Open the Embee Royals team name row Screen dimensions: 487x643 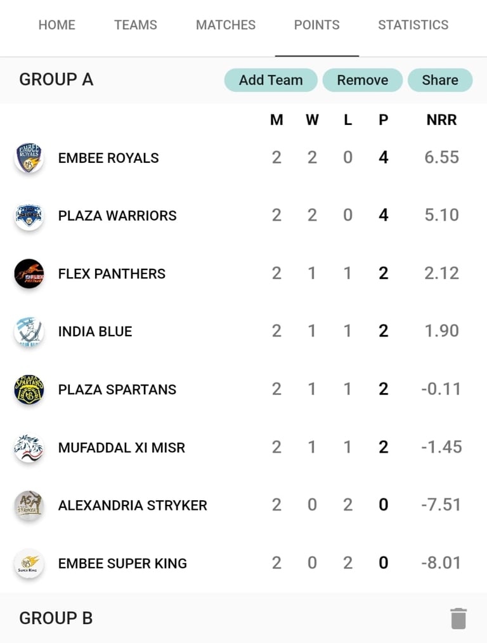click(x=108, y=158)
